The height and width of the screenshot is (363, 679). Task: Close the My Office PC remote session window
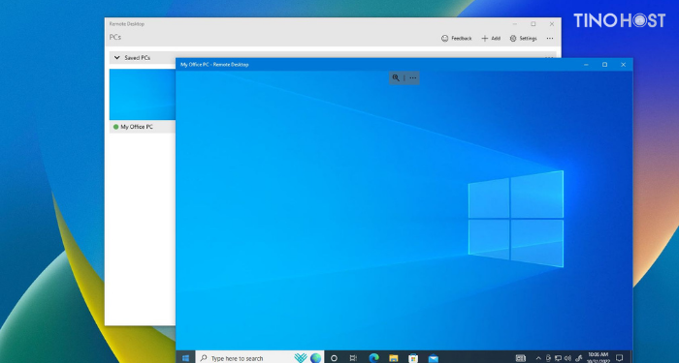623,65
